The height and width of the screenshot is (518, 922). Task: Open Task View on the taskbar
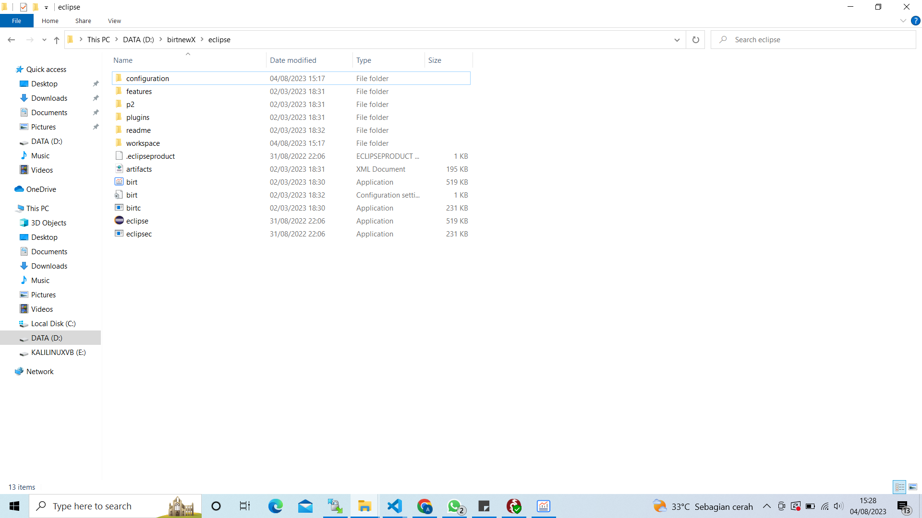point(245,506)
